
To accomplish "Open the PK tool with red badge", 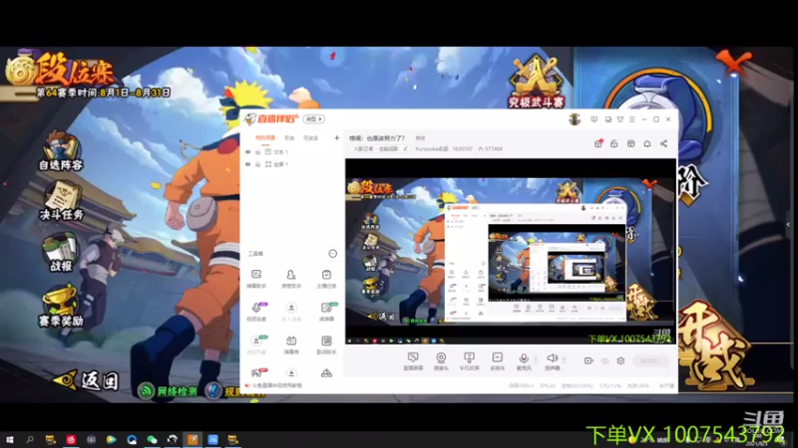I will [x=257, y=373].
